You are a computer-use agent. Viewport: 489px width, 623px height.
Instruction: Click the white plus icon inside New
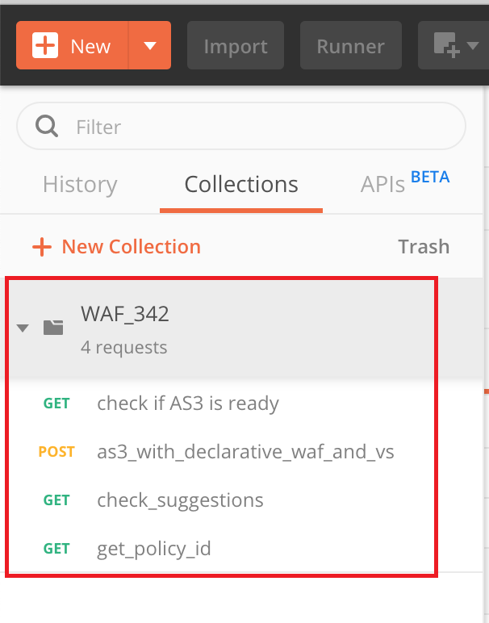(x=45, y=45)
